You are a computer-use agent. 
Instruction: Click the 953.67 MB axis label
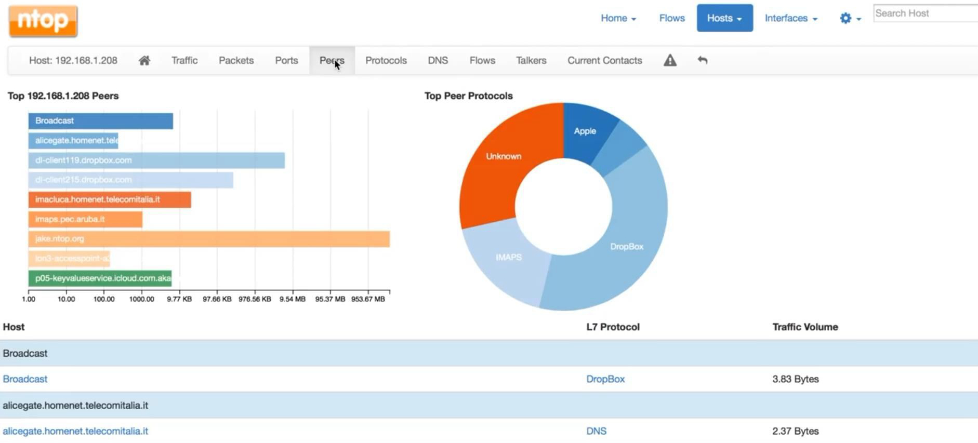368,299
